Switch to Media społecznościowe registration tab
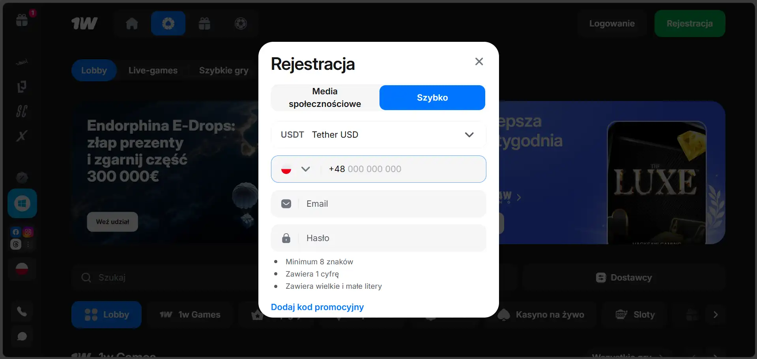Viewport: 757px width, 359px height. coord(325,97)
